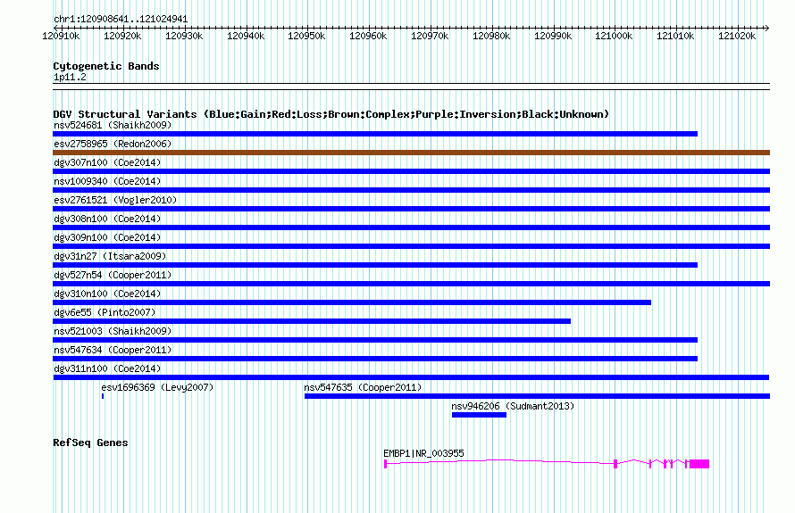The height and width of the screenshot is (513, 795).
Task: Click the 120910k ruler tick label
Action: tap(61, 36)
